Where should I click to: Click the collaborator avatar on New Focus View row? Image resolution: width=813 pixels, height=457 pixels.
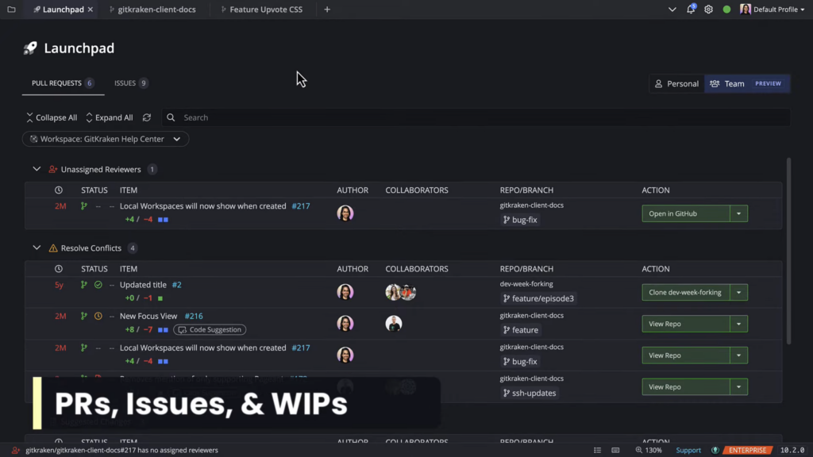394,324
